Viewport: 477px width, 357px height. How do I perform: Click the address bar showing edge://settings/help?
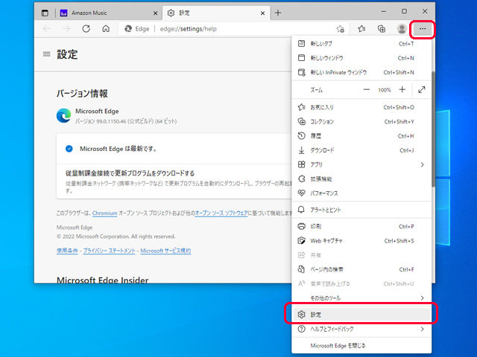[x=234, y=29]
